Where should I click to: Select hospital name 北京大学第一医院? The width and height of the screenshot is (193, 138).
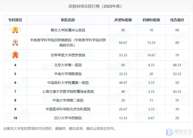[x=68, y=65]
